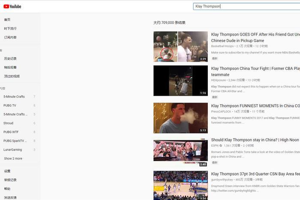Click 最新 badge under ESPN High Noon video
The image size is (300, 200).
click(x=215, y=163)
